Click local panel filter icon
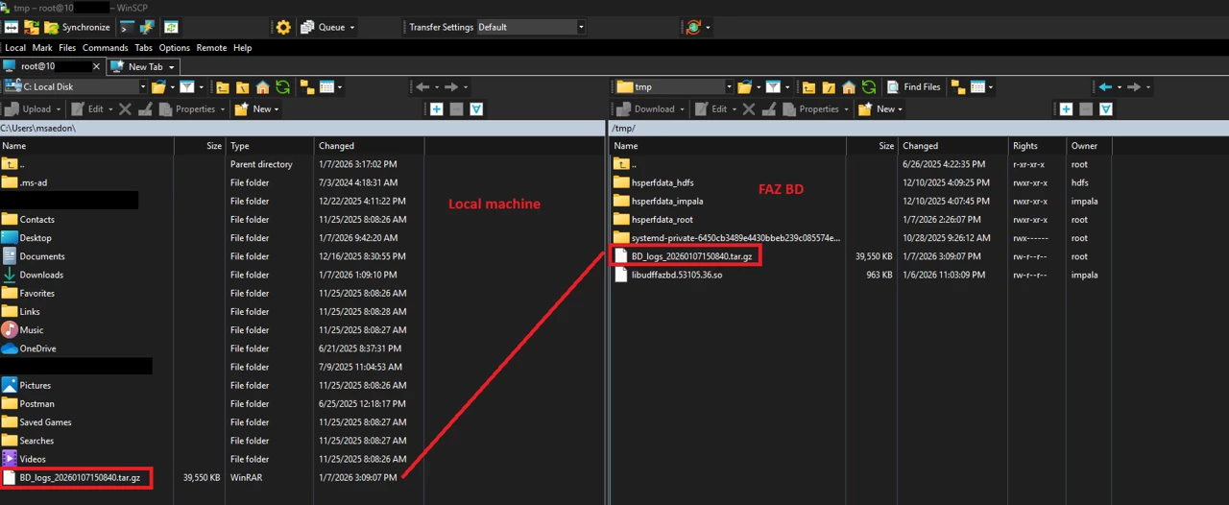Screen dimensions: 1229x505 click(187, 86)
